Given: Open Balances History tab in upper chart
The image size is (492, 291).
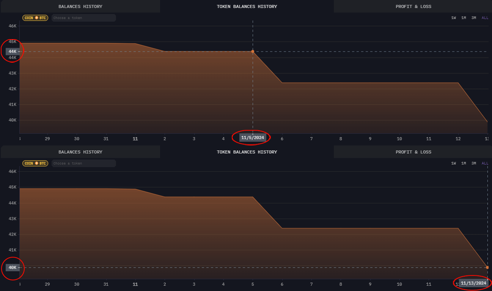Looking at the screenshot, I should (80, 6).
